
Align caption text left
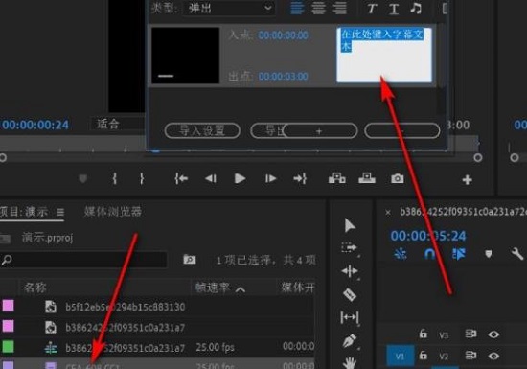297,8
